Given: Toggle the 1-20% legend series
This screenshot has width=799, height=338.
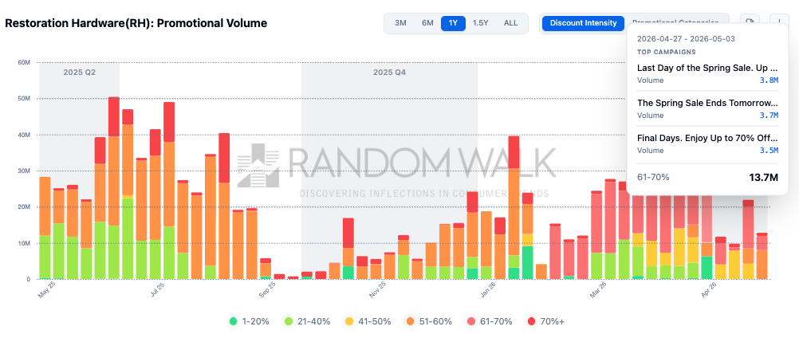Looking at the screenshot, I should (249, 321).
